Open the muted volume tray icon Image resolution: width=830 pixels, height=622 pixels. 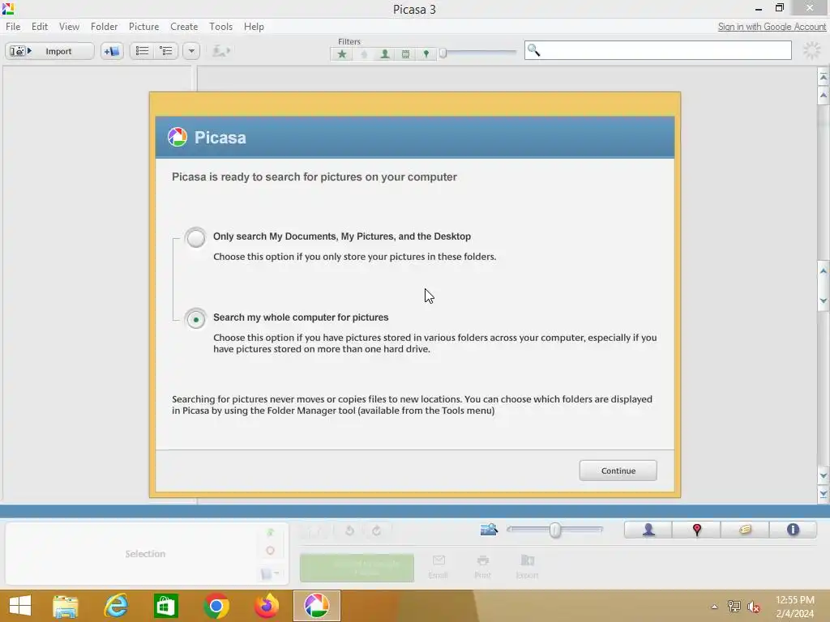tap(753, 607)
